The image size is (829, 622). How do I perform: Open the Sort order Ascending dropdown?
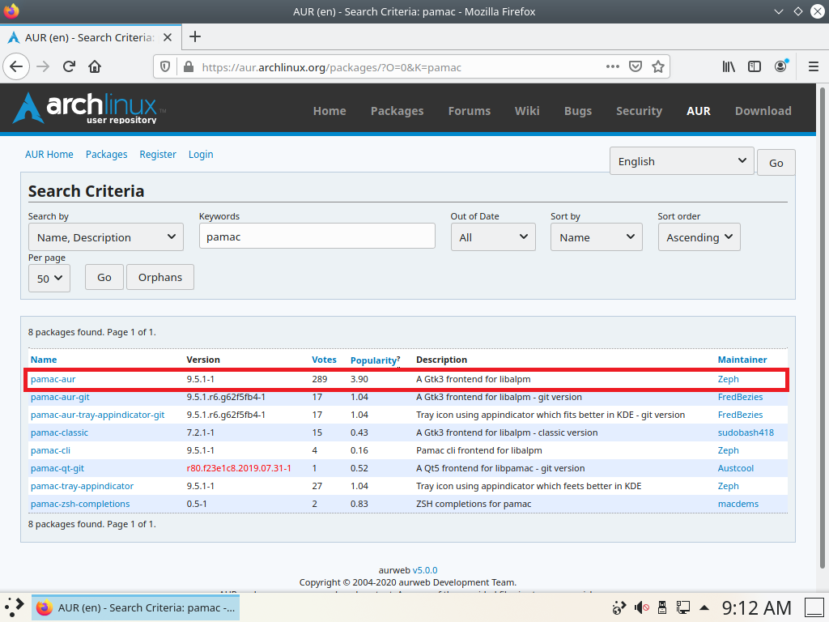[x=699, y=237]
